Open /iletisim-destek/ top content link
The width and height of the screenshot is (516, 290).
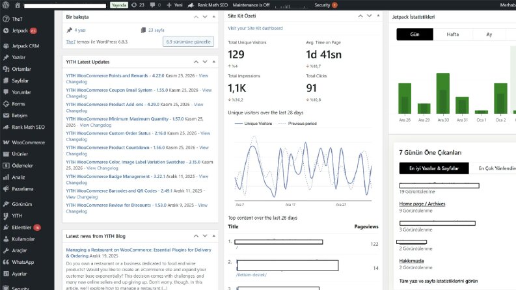(251, 275)
